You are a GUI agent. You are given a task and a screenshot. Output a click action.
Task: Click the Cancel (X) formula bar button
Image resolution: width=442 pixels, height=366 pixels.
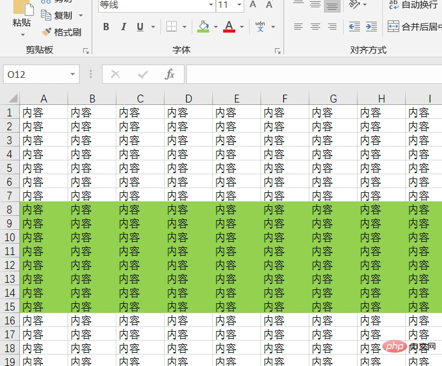click(x=115, y=74)
